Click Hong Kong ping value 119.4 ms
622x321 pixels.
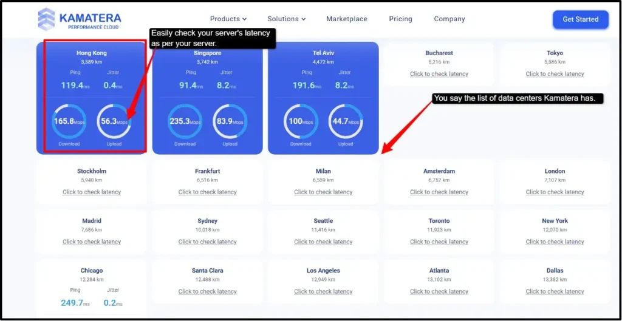coord(75,85)
